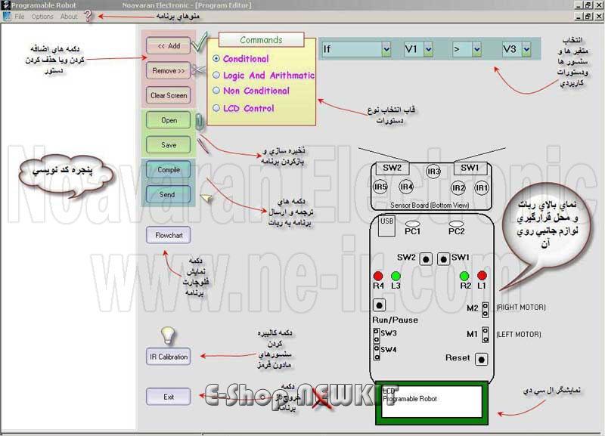Expand the greater-than operator dropdown
Screen dimensions: 605x436
[x=476, y=49]
